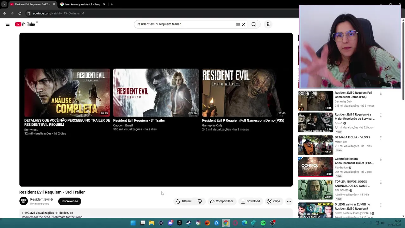The image size is (405, 228).
Task: Click the '1.193.326 visualizações' description text
Action: [x=38, y=213]
